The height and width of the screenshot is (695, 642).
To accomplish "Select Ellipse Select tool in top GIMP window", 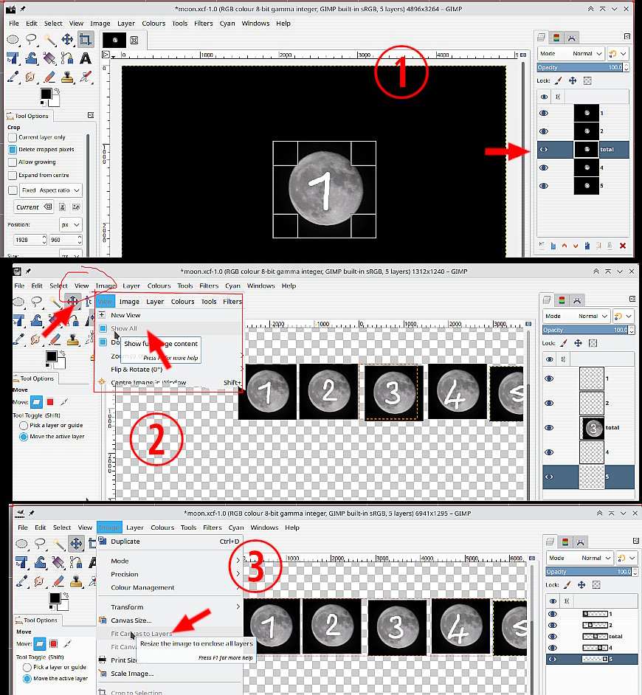I will pyautogui.click(x=13, y=40).
